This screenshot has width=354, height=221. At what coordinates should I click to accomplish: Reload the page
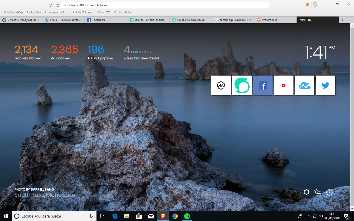(x=50, y=5)
